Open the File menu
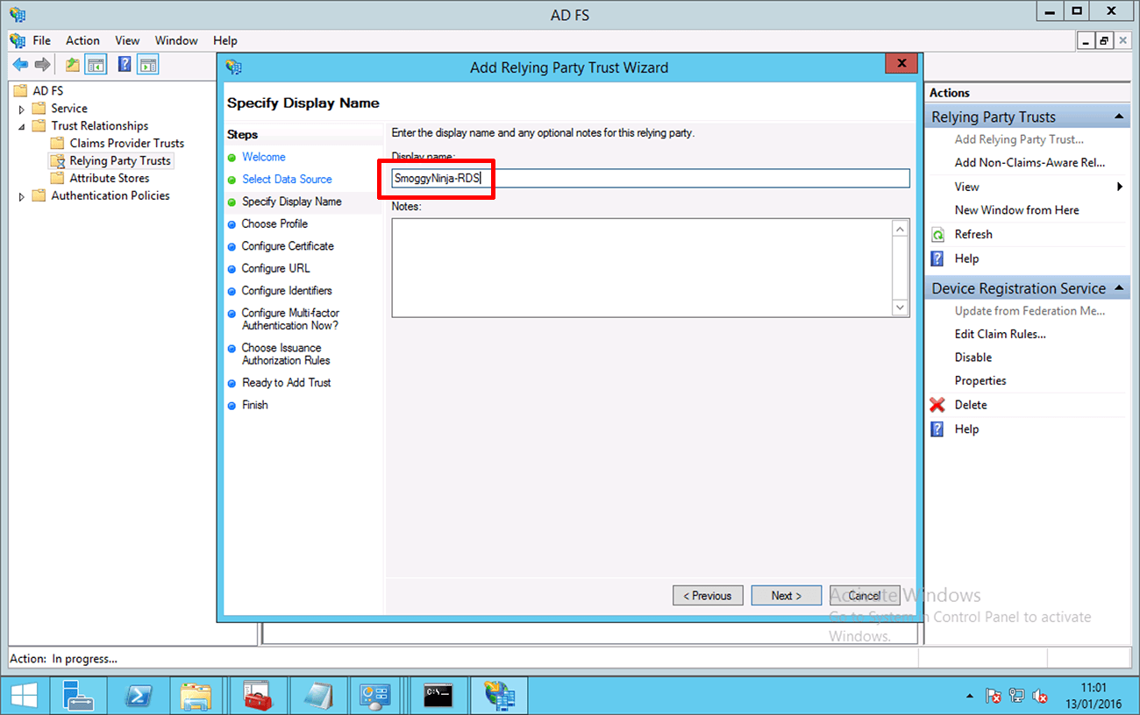 click(42, 40)
